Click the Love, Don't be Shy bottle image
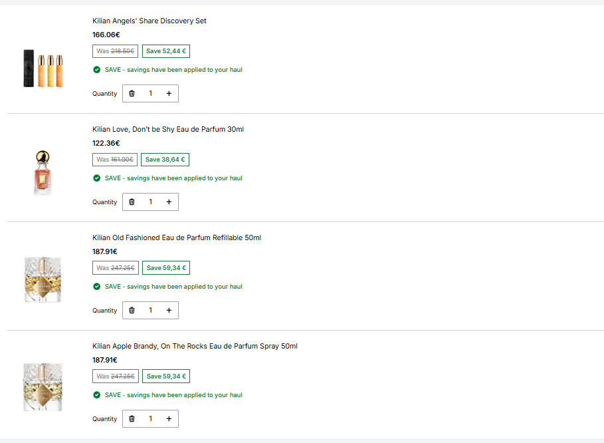This screenshot has height=443, width=604. (43, 173)
